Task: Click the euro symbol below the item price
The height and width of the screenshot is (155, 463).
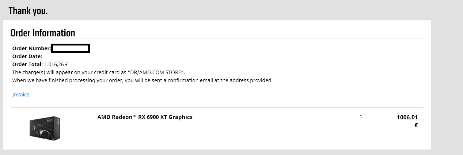Action: pos(416,125)
